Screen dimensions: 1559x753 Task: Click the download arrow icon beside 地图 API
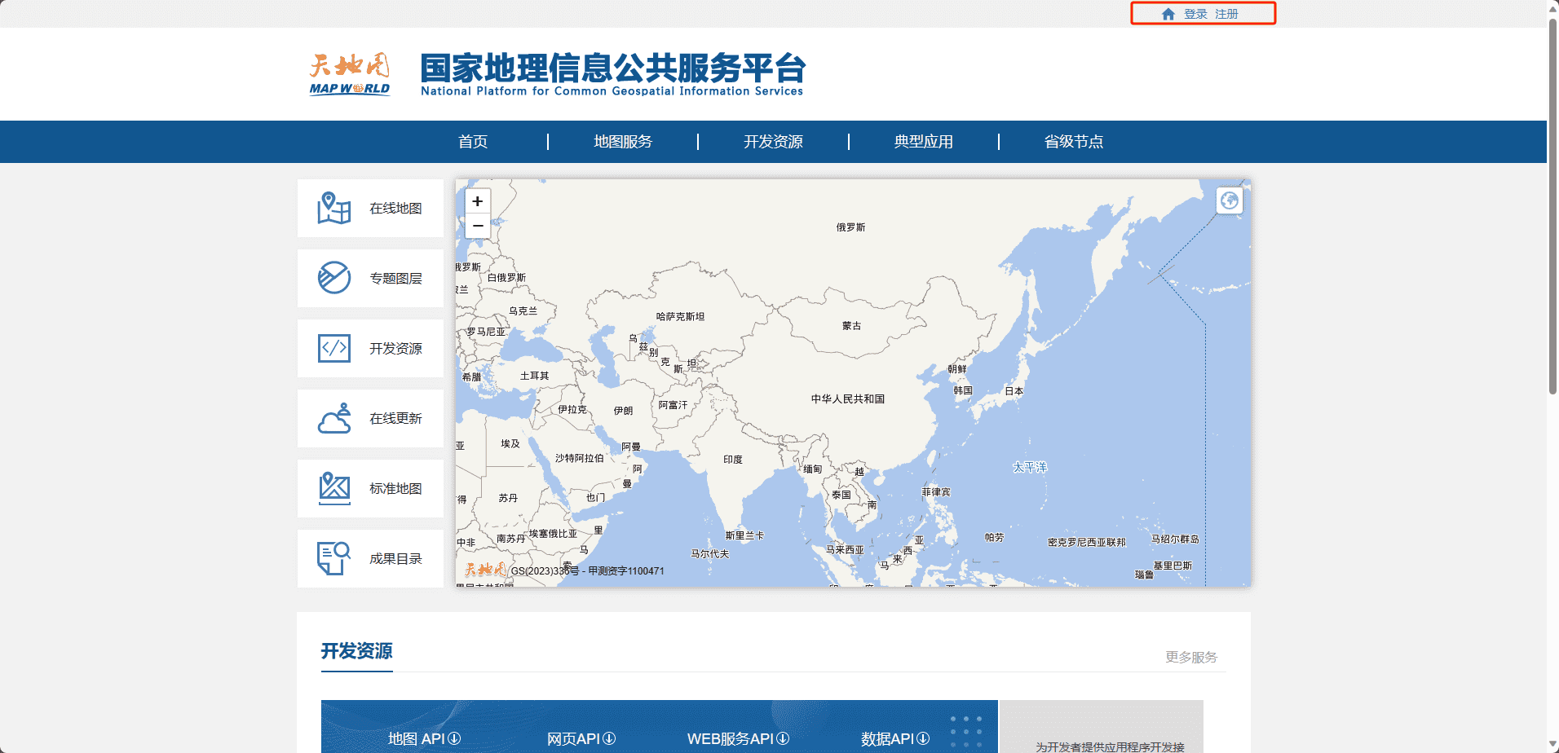click(454, 738)
